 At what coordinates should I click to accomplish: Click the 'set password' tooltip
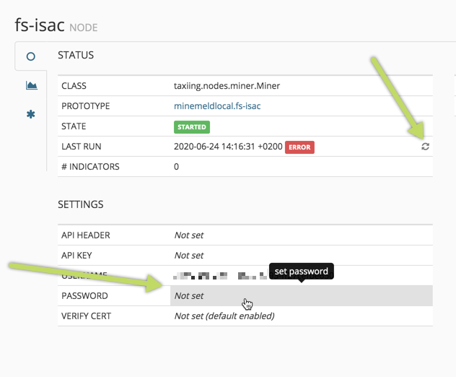(302, 272)
